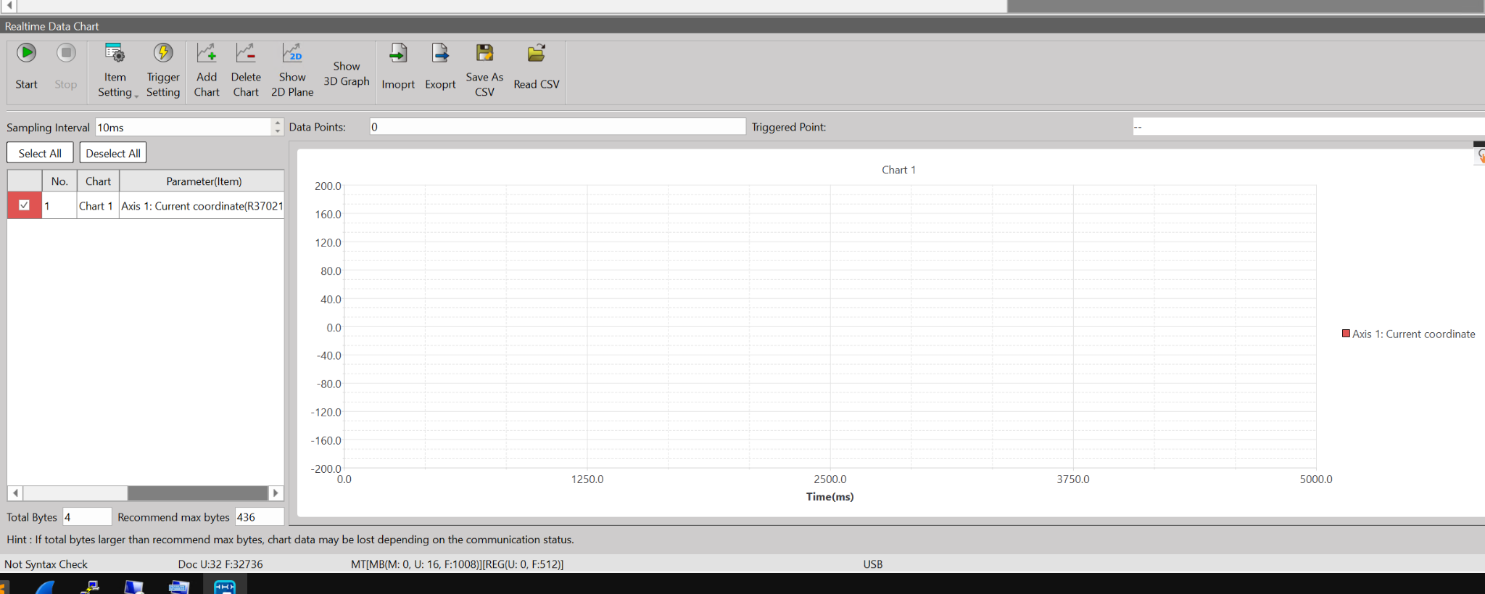Show the 3D Graph

pyautogui.click(x=347, y=73)
